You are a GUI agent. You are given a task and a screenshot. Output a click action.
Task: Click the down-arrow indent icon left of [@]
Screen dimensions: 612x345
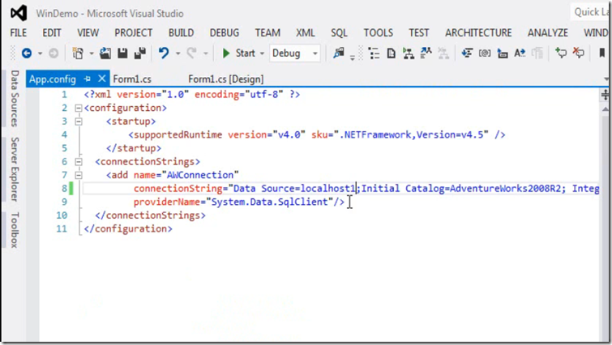tap(467, 53)
